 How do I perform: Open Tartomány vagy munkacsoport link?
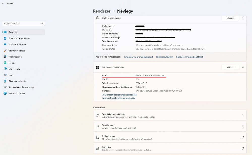[x=138, y=57]
